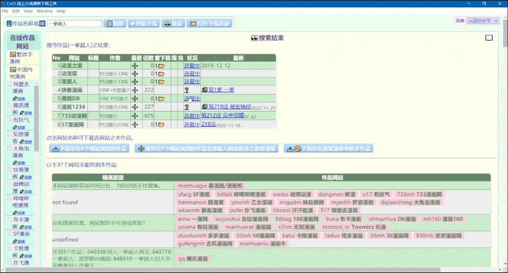The height and width of the screenshot is (273, 508).
Task: Click the ID icon beside the name field
Action: point(43,24)
